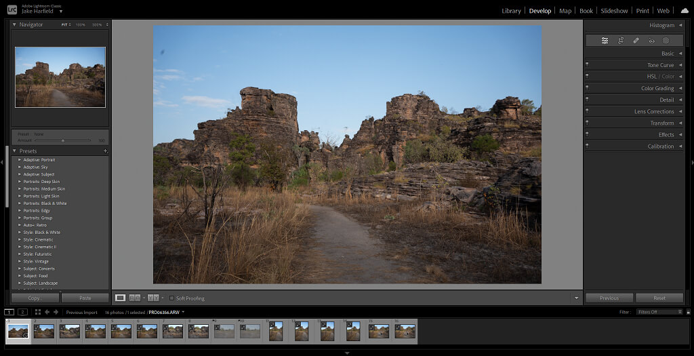Screen dimensions: 694x356
Task: Select the Edit sliders tool icon
Action: click(605, 41)
